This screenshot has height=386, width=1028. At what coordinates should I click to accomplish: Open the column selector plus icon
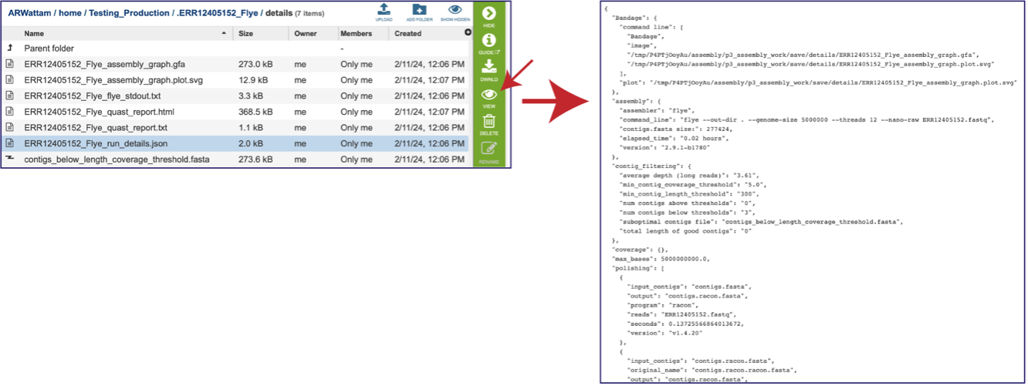[x=467, y=32]
